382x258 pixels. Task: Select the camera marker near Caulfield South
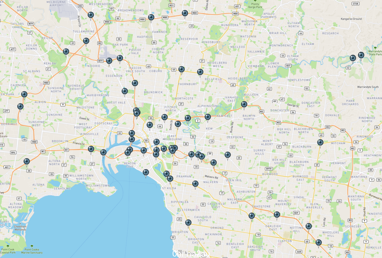(x=188, y=223)
